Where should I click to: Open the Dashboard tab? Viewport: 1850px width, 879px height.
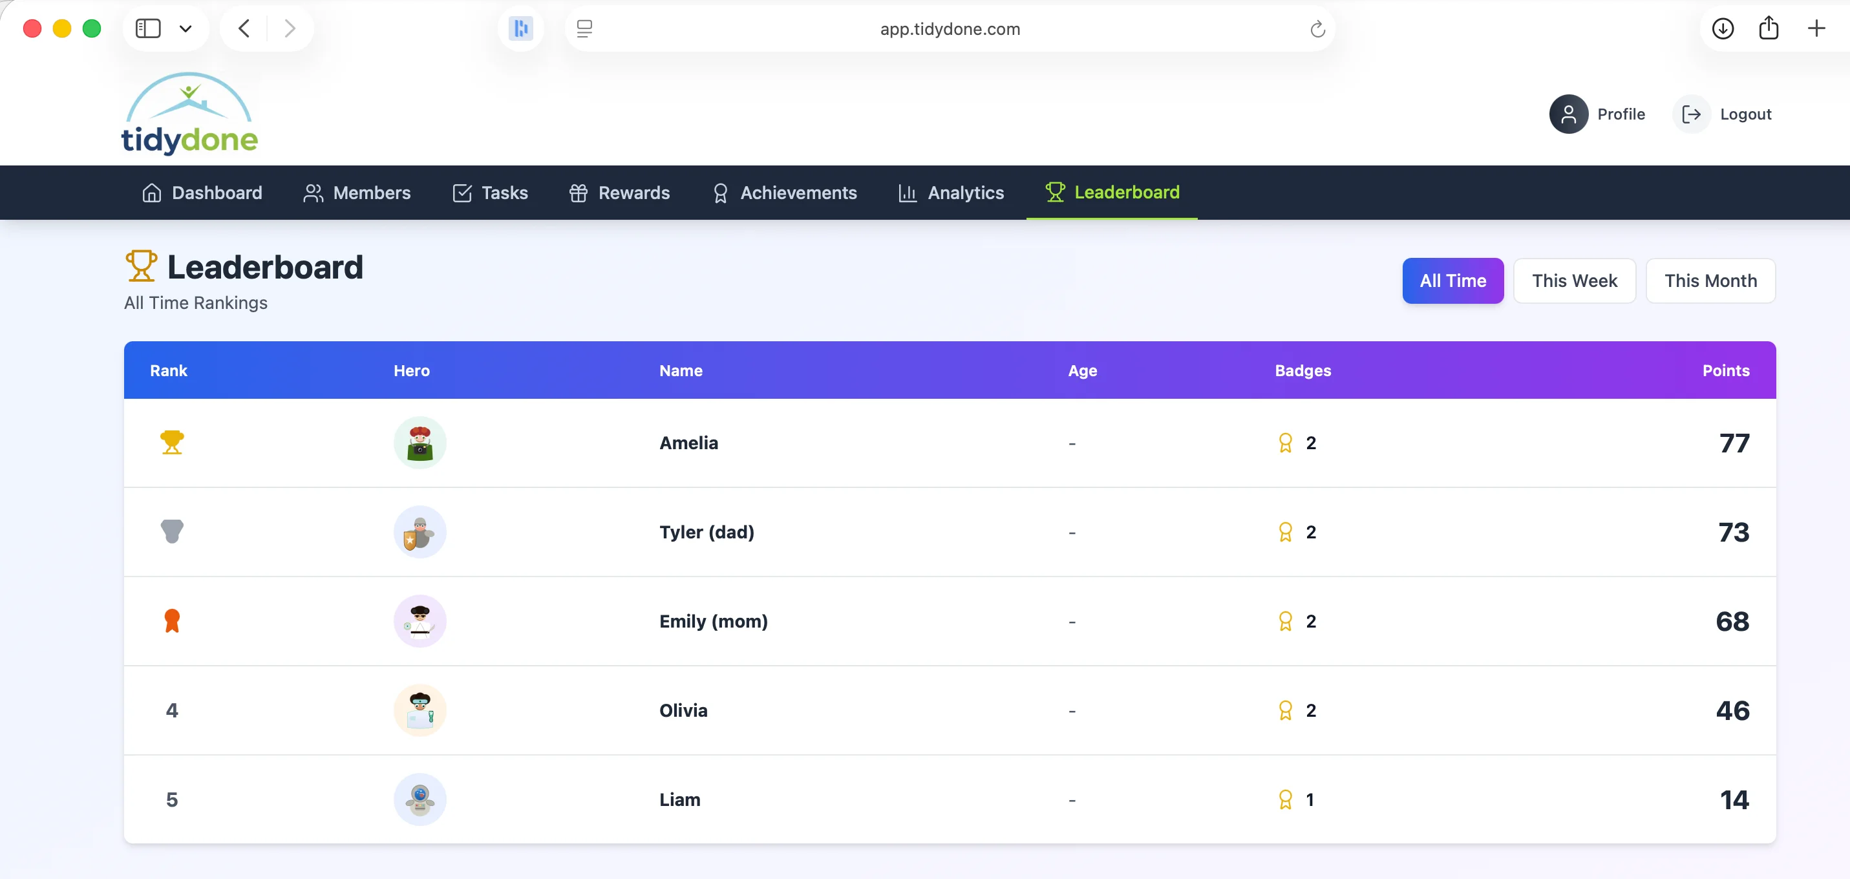click(202, 193)
